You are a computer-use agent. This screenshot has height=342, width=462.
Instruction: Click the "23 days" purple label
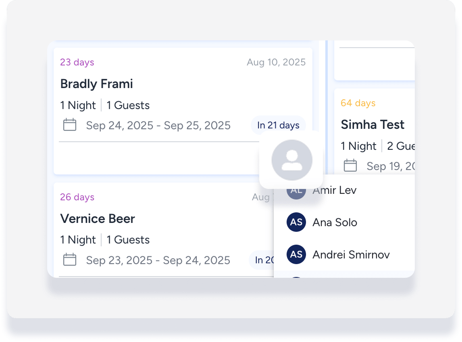[77, 62]
